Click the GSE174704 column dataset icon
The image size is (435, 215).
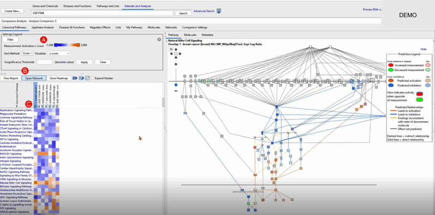pyautogui.click(x=39, y=106)
